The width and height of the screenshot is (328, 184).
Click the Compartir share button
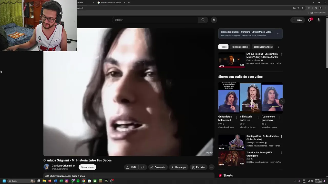(x=158, y=167)
